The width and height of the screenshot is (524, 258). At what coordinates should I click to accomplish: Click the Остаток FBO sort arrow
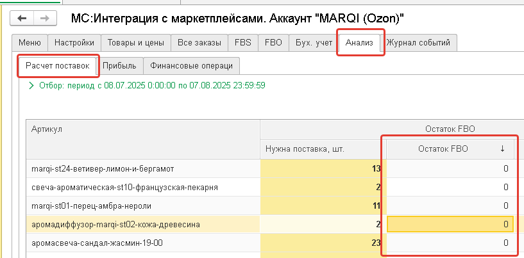[502, 150]
